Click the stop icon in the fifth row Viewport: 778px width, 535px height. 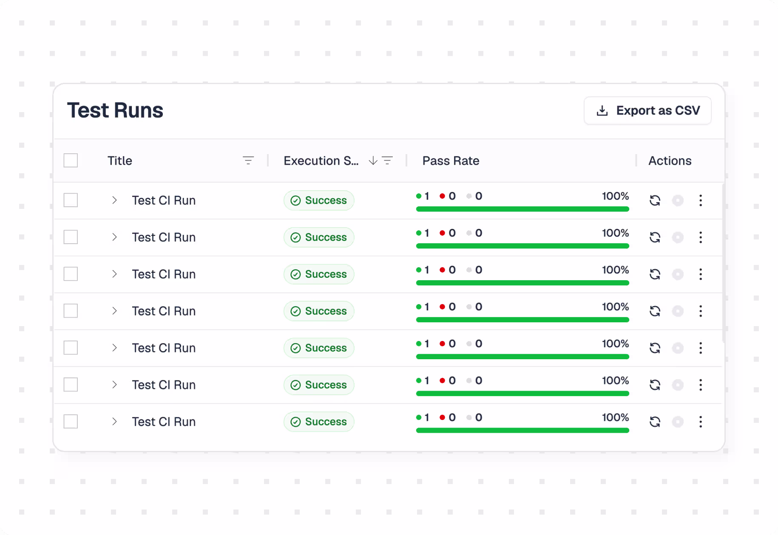678,348
